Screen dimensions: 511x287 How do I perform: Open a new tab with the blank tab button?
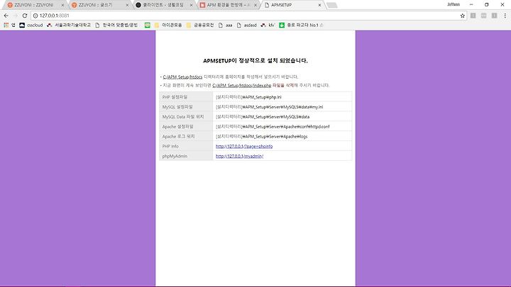(x=331, y=5)
